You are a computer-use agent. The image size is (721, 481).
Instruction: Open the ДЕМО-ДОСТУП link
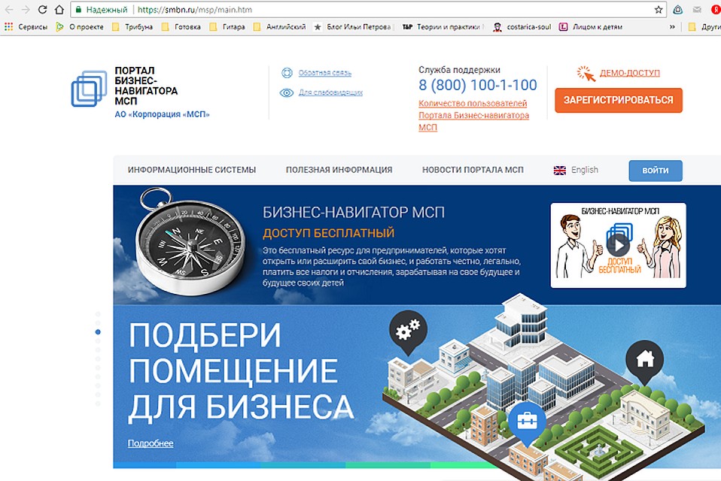coord(630,73)
